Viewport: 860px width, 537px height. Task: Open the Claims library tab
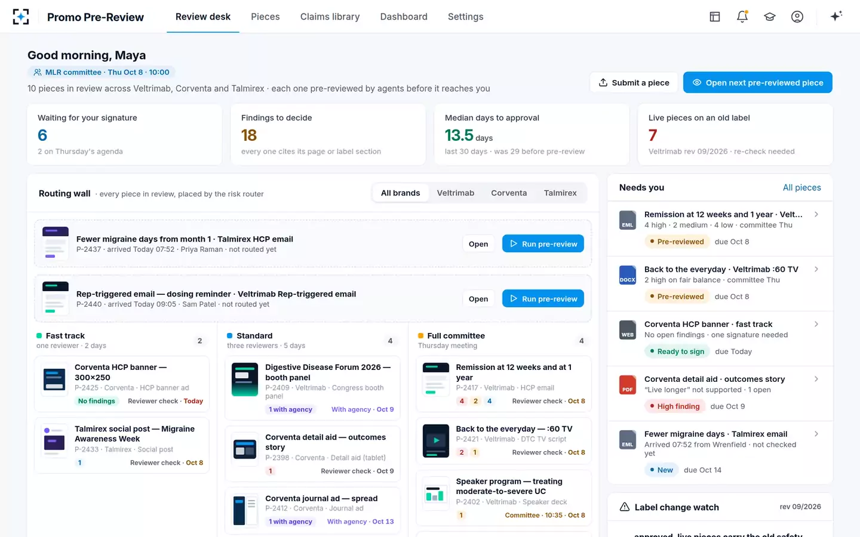pyautogui.click(x=330, y=17)
